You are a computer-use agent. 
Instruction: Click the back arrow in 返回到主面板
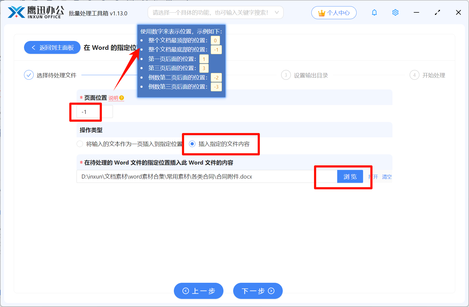(x=33, y=47)
